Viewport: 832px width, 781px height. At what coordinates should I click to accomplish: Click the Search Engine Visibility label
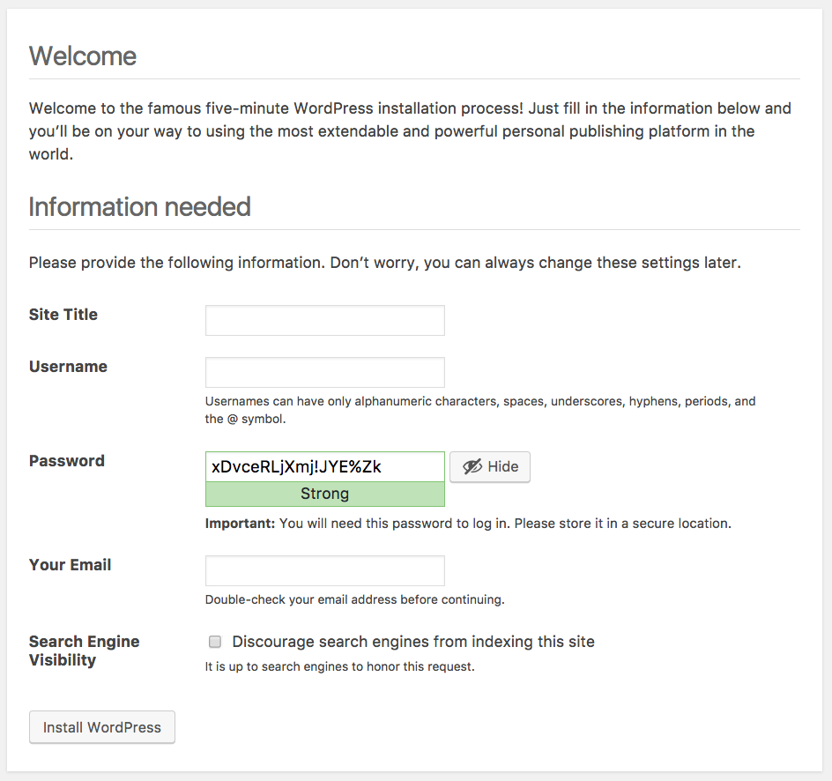pyautogui.click(x=84, y=651)
